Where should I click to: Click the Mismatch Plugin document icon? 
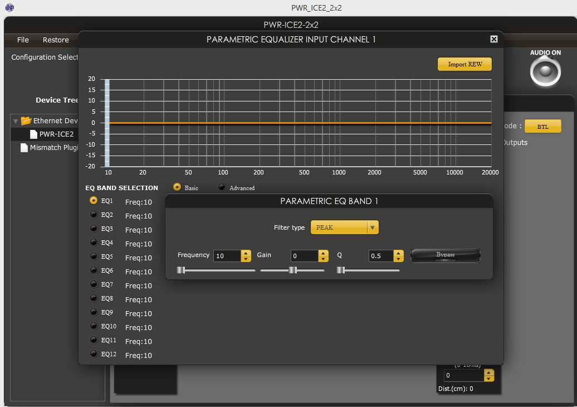pyautogui.click(x=24, y=148)
